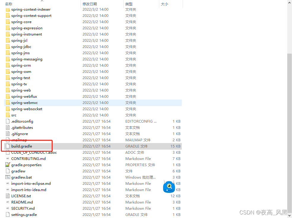Click the spring-messaging folder icon
This screenshot has width=292, height=218.
[8, 59]
